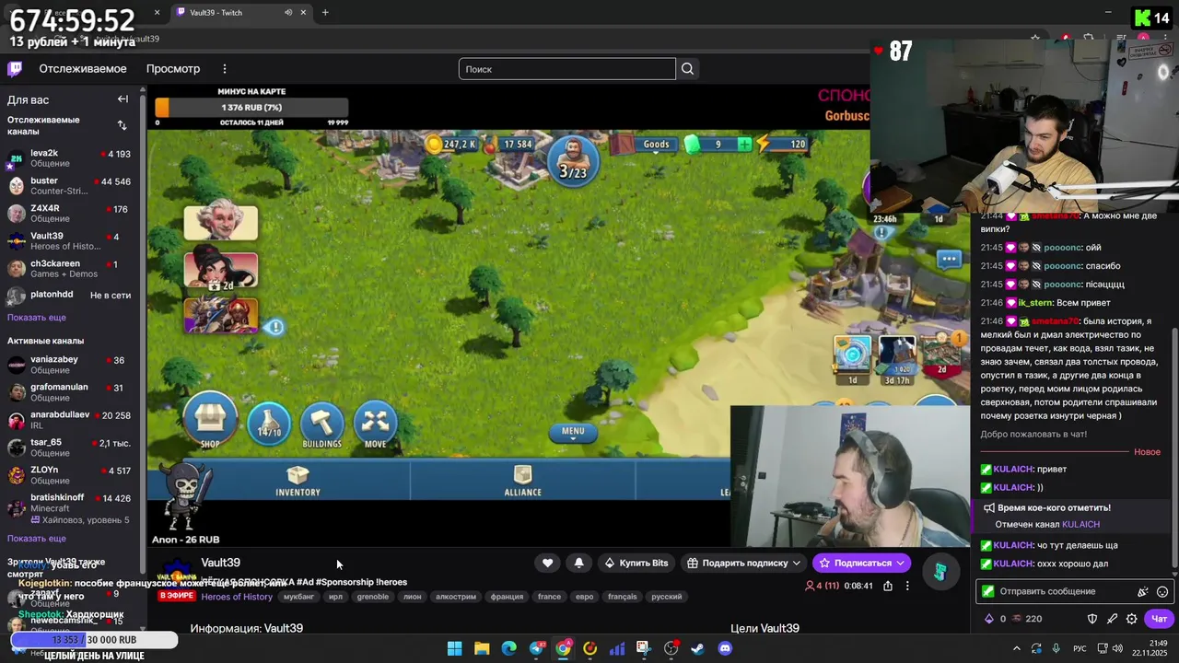Open Z4X4R channel in sidebar
Viewport: 1179px width, 663px height.
point(70,214)
